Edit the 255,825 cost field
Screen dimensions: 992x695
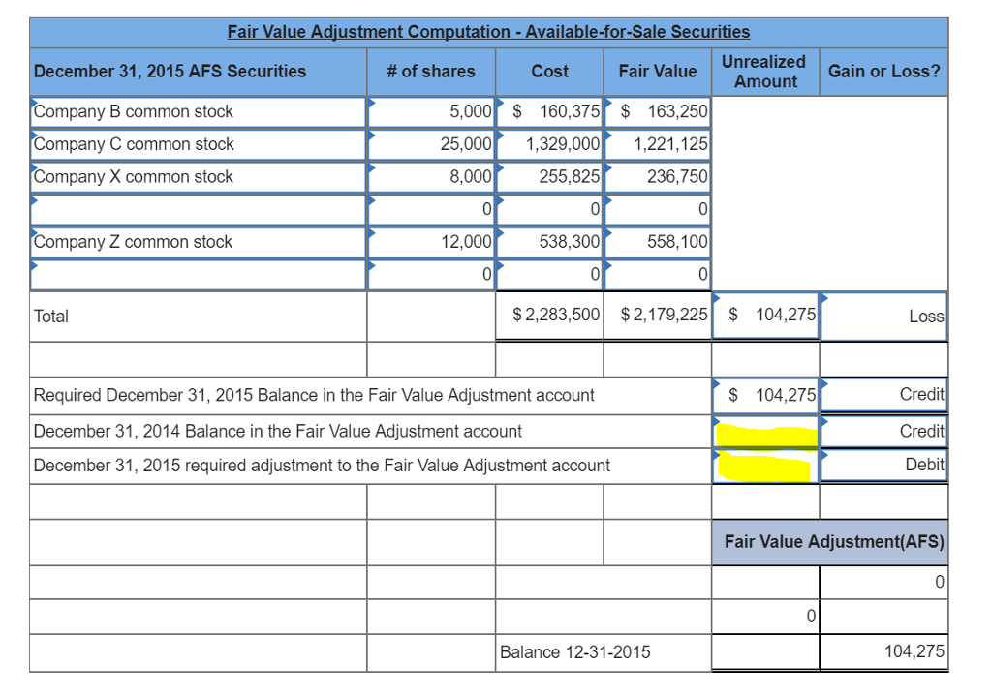click(550, 177)
